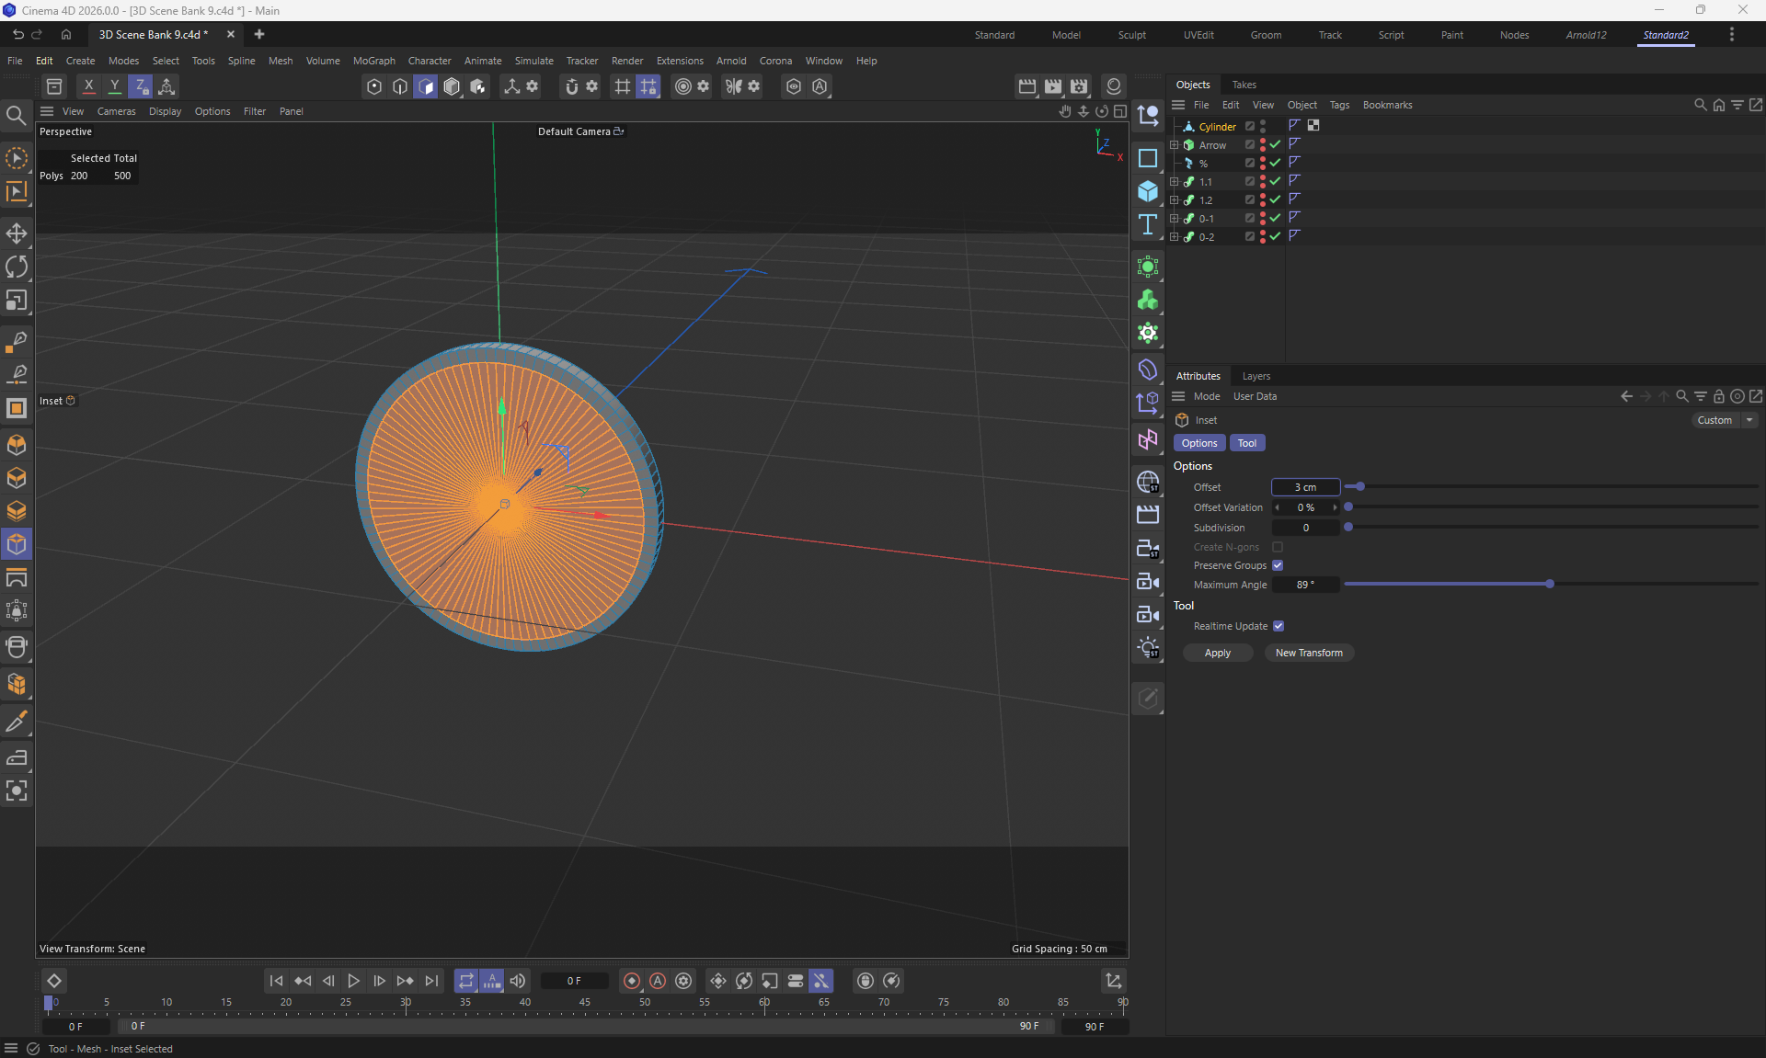The image size is (1766, 1058).
Task: Uncheck Preserve Groups checkbox
Action: [1278, 565]
